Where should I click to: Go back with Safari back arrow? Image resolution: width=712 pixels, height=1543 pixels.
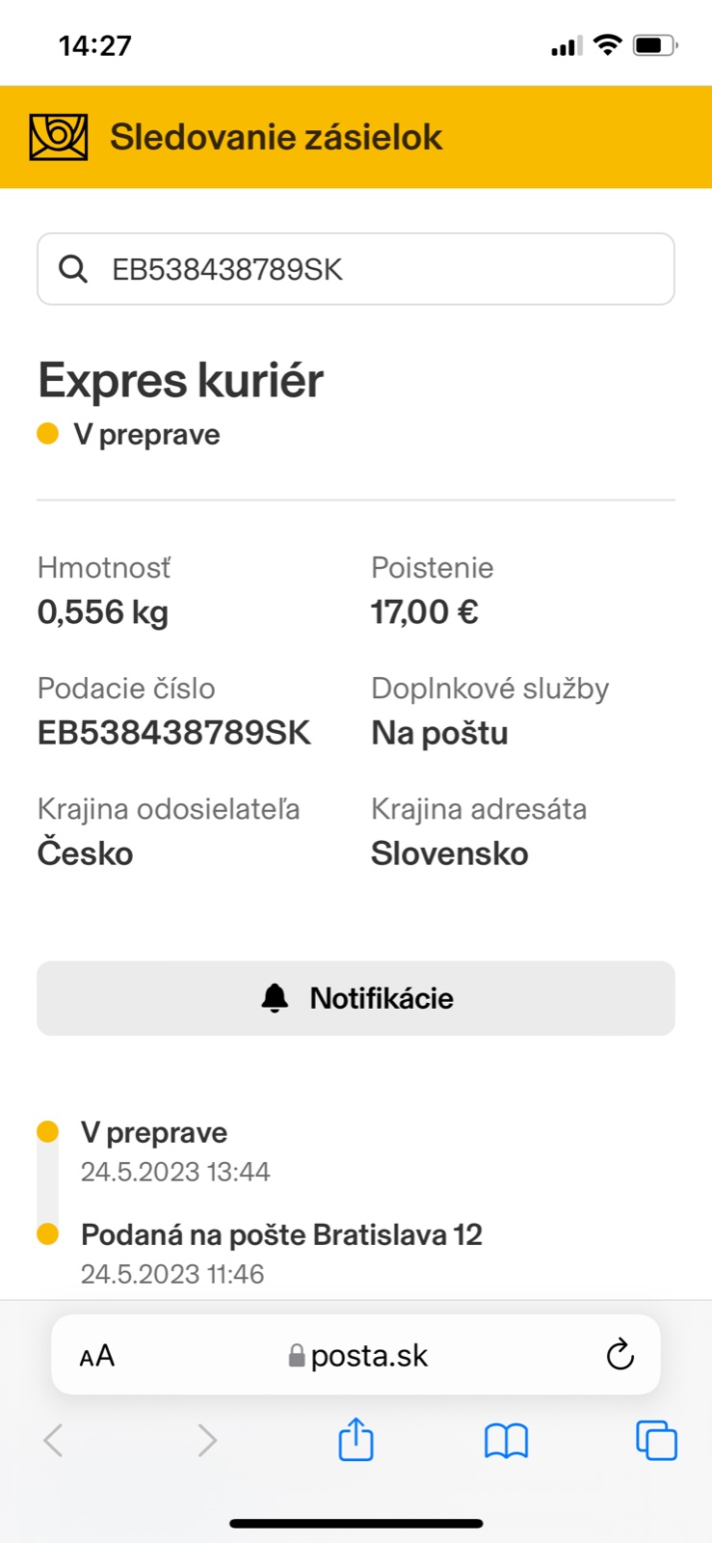(53, 1441)
